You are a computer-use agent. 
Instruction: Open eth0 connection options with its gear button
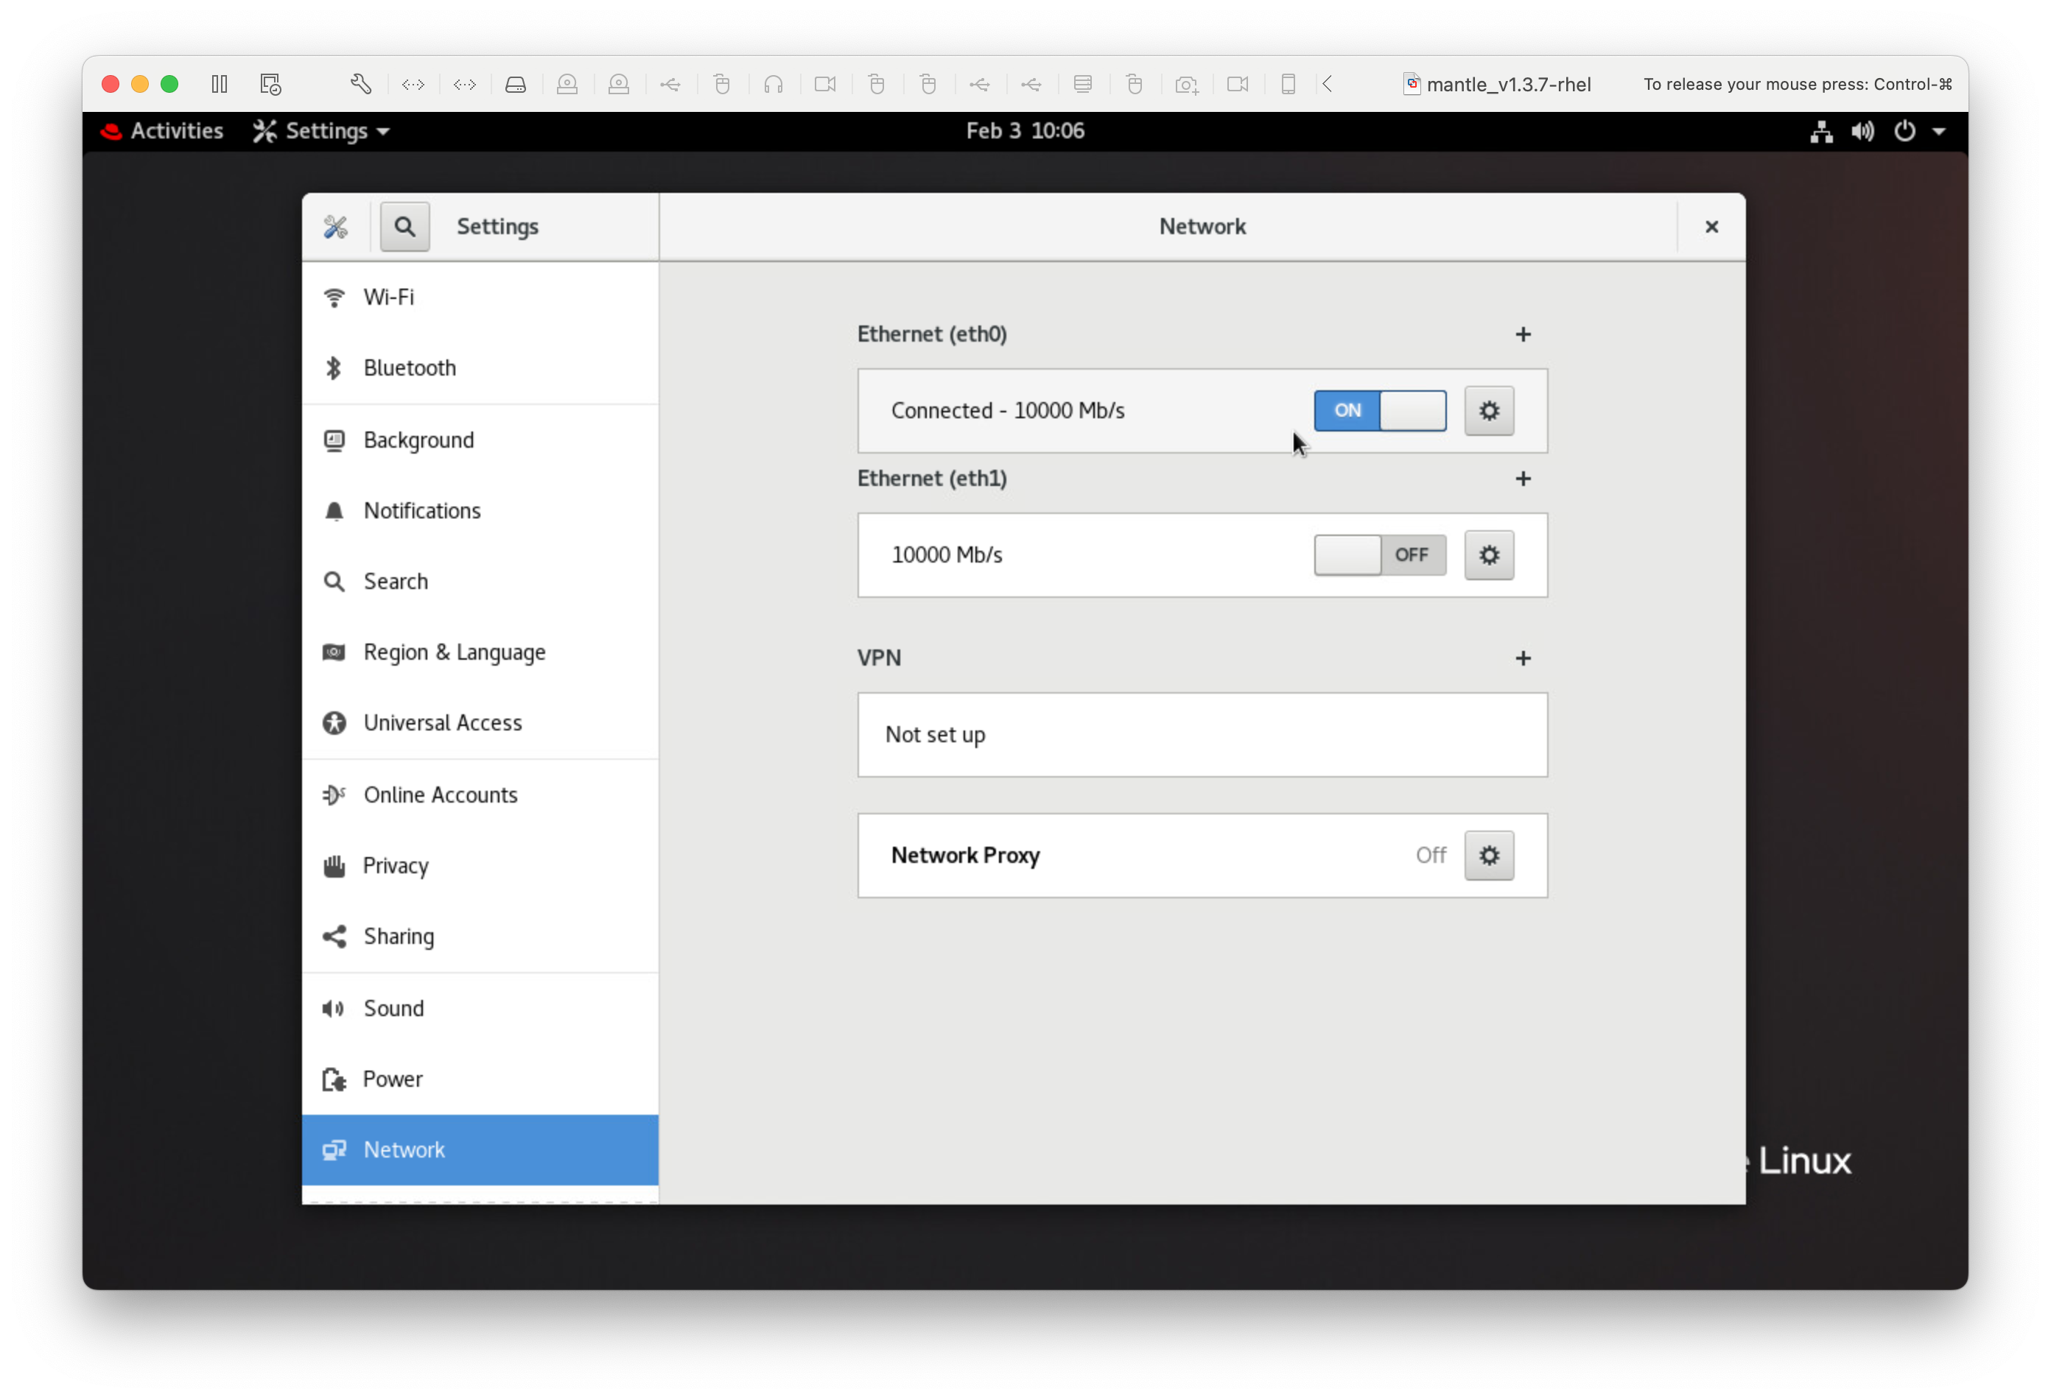pos(1488,410)
